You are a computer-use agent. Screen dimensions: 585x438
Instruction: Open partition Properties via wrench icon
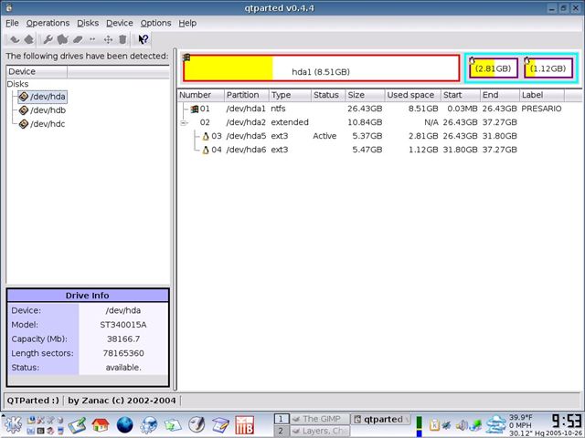pos(48,39)
